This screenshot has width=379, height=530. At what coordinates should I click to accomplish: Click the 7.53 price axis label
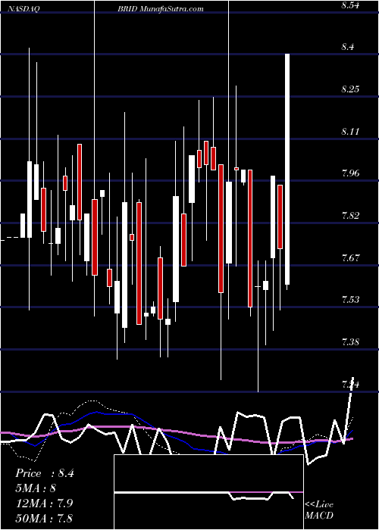point(350,300)
